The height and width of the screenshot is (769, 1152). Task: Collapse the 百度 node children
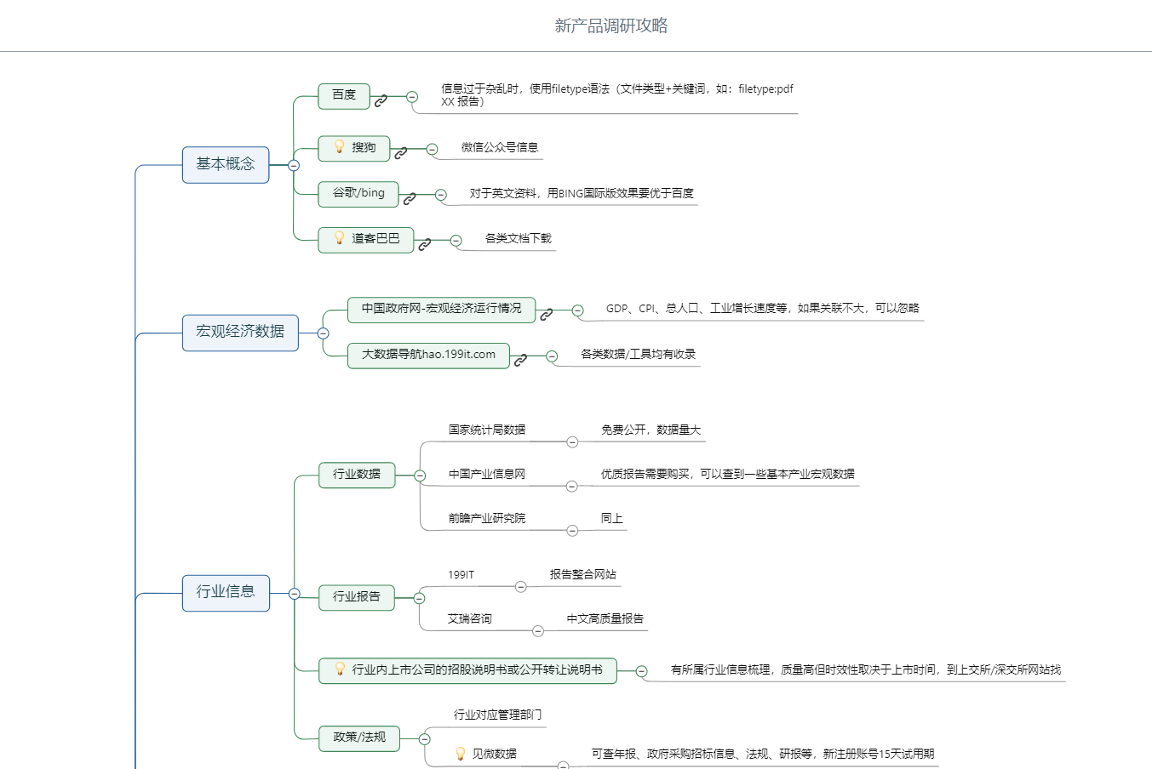(x=412, y=97)
